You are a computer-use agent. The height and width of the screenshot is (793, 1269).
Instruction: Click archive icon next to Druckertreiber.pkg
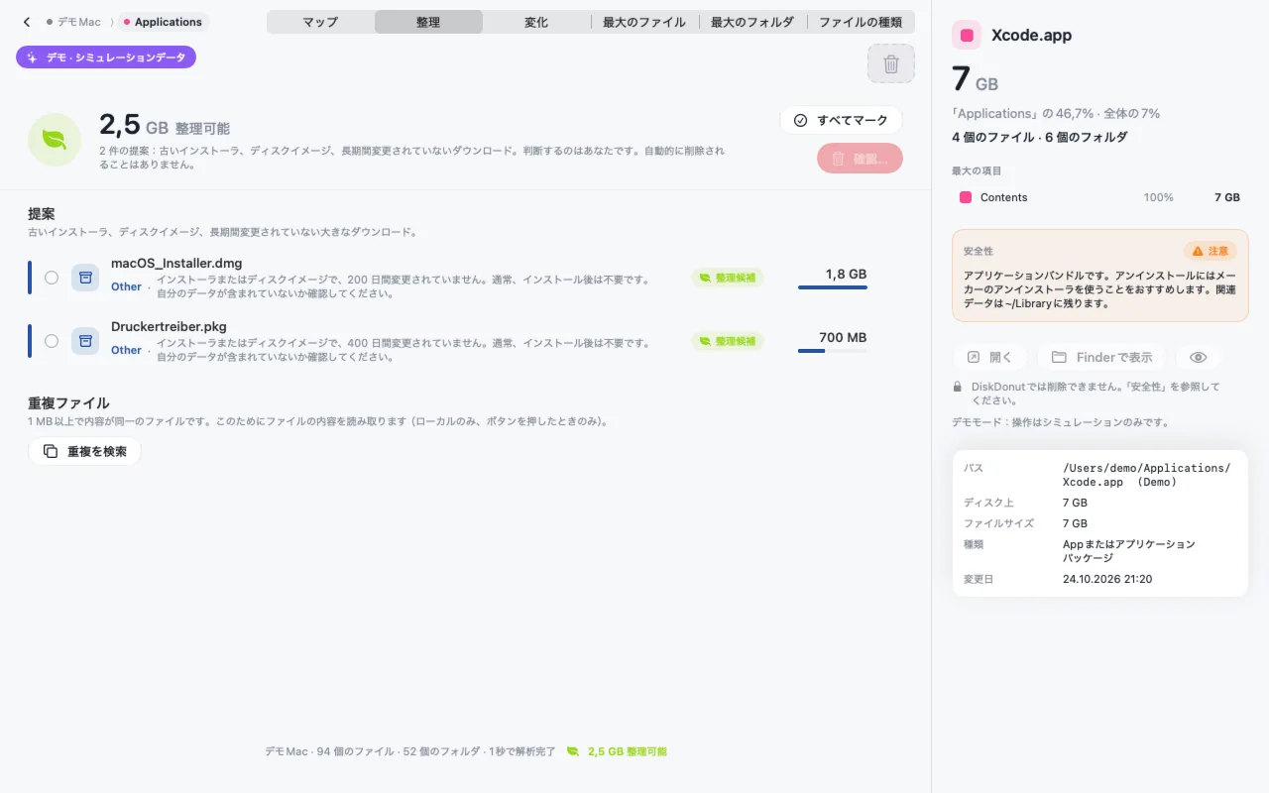[85, 341]
